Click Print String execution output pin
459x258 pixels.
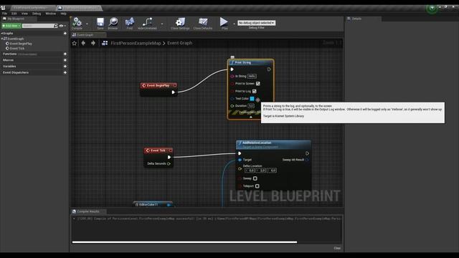tap(269, 70)
